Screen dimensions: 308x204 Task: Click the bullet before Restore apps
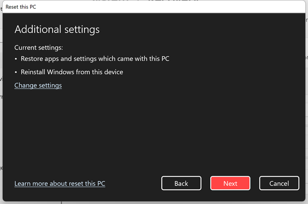[16, 59]
